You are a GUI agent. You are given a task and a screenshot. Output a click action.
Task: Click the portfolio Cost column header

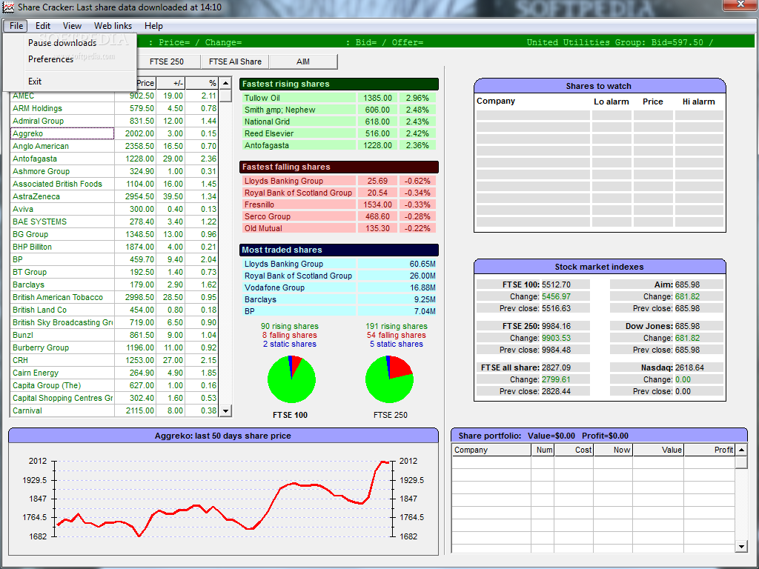tap(574, 450)
